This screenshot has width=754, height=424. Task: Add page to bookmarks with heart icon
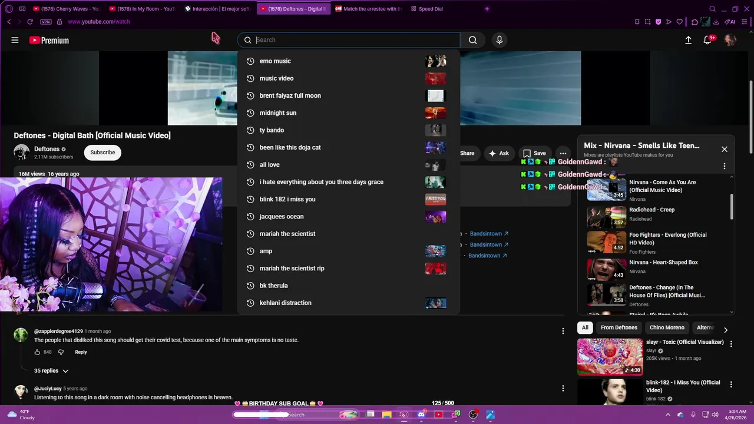pyautogui.click(x=679, y=22)
